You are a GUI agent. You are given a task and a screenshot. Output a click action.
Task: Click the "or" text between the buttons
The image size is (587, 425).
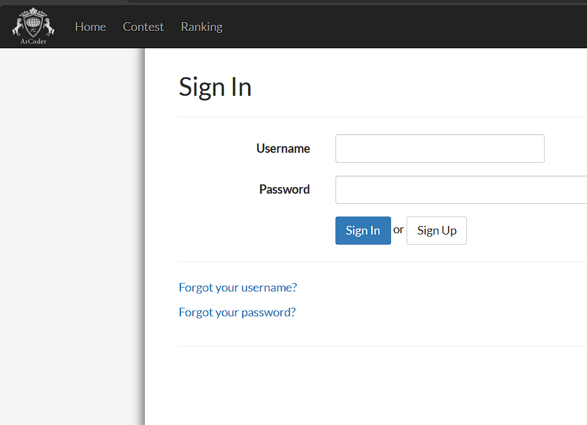click(398, 230)
